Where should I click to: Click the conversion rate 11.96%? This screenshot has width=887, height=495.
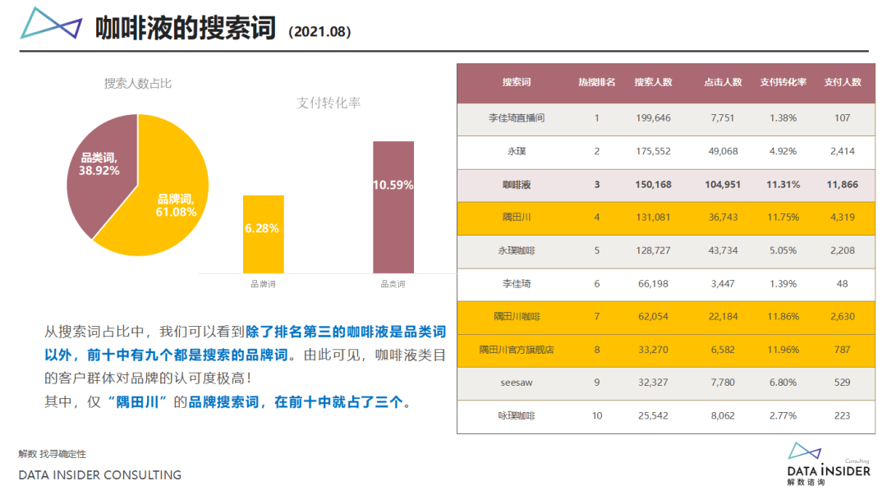(783, 350)
